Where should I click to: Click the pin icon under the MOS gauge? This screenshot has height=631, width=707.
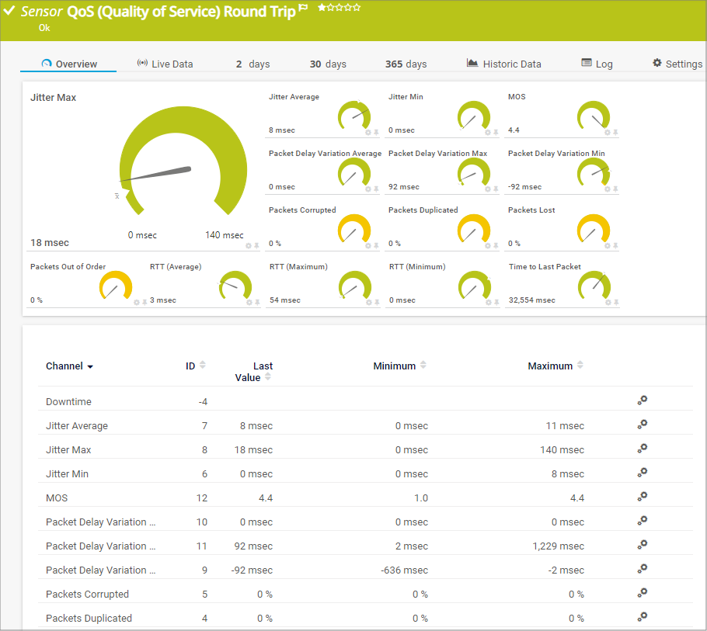pos(615,133)
